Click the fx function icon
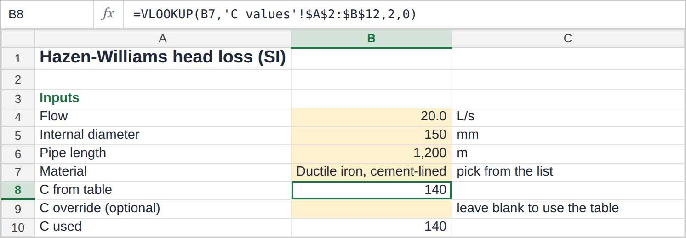686x238 pixels. pos(108,14)
